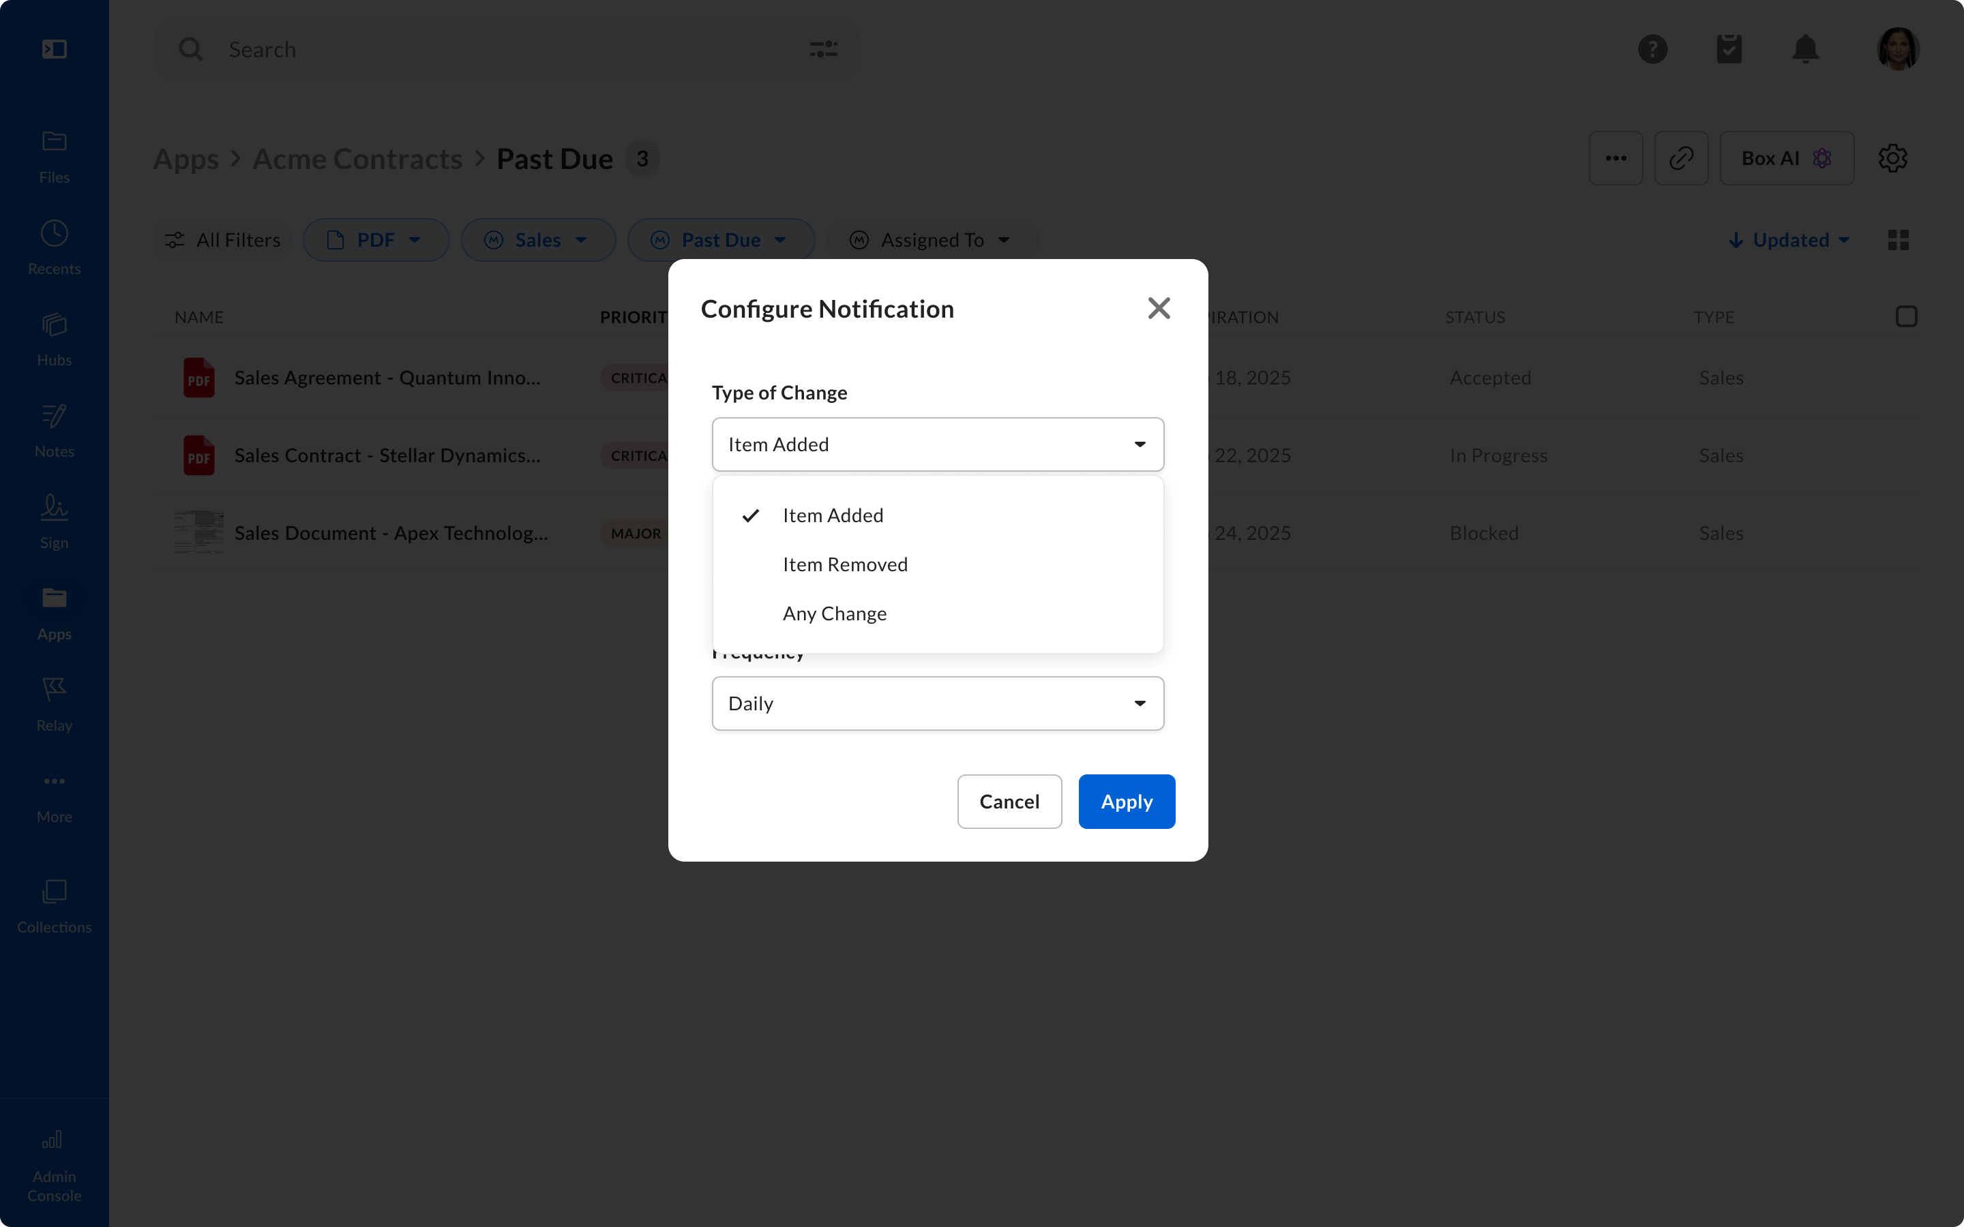The height and width of the screenshot is (1227, 1964).
Task: Open the tasks clipboard icon
Action: coord(1729,50)
